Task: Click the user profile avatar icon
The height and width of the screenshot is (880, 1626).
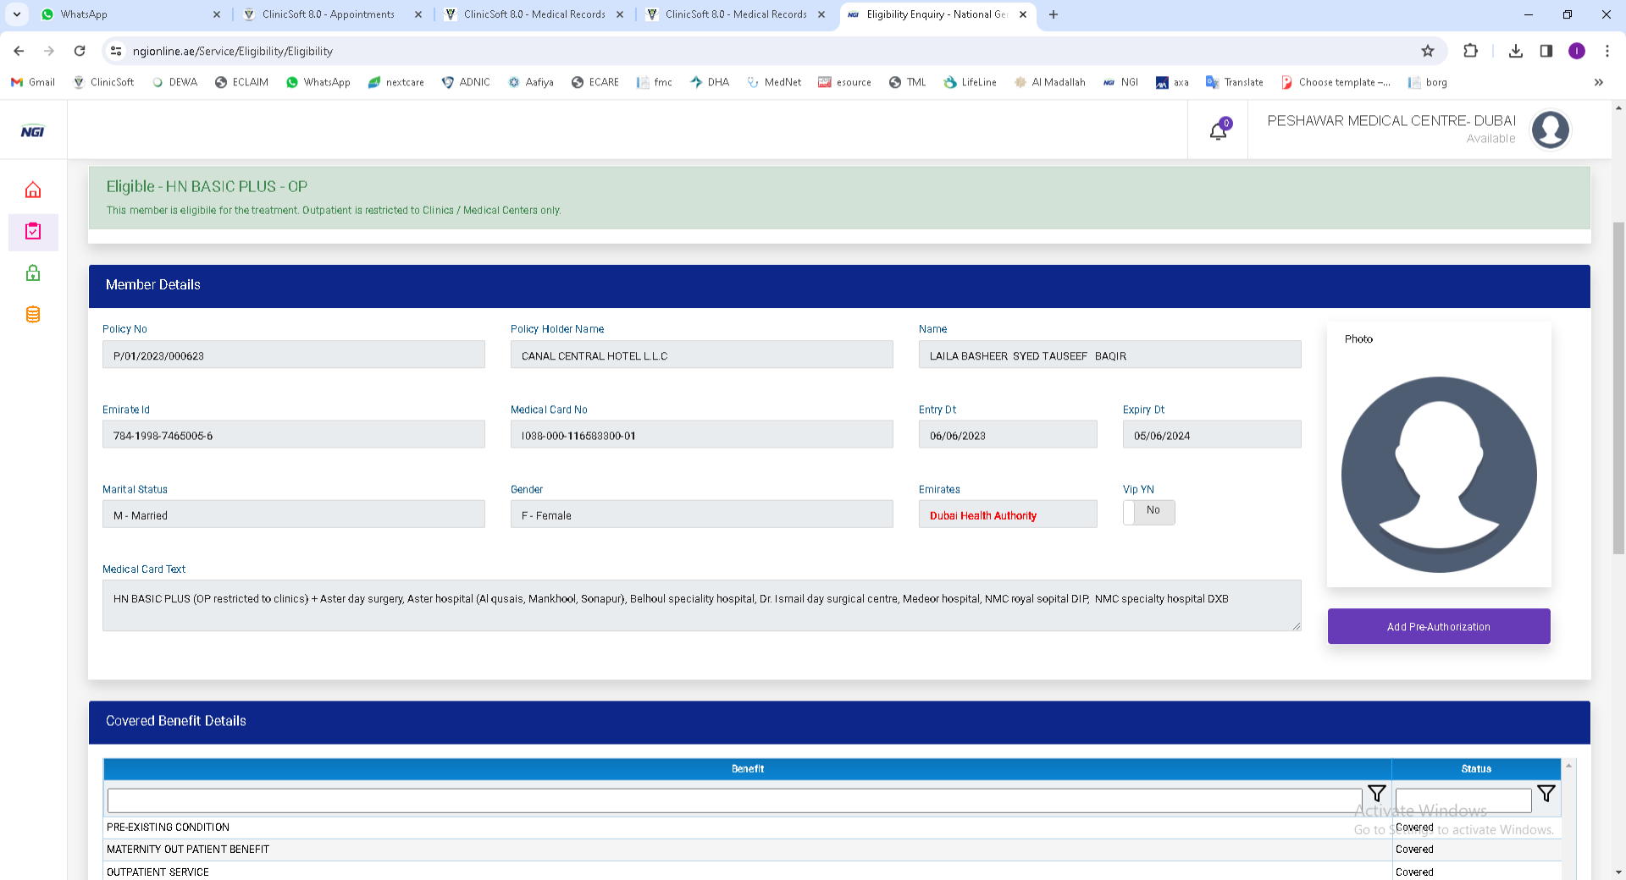Action: 1550,129
